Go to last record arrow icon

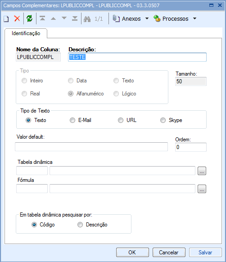tap(75, 18)
